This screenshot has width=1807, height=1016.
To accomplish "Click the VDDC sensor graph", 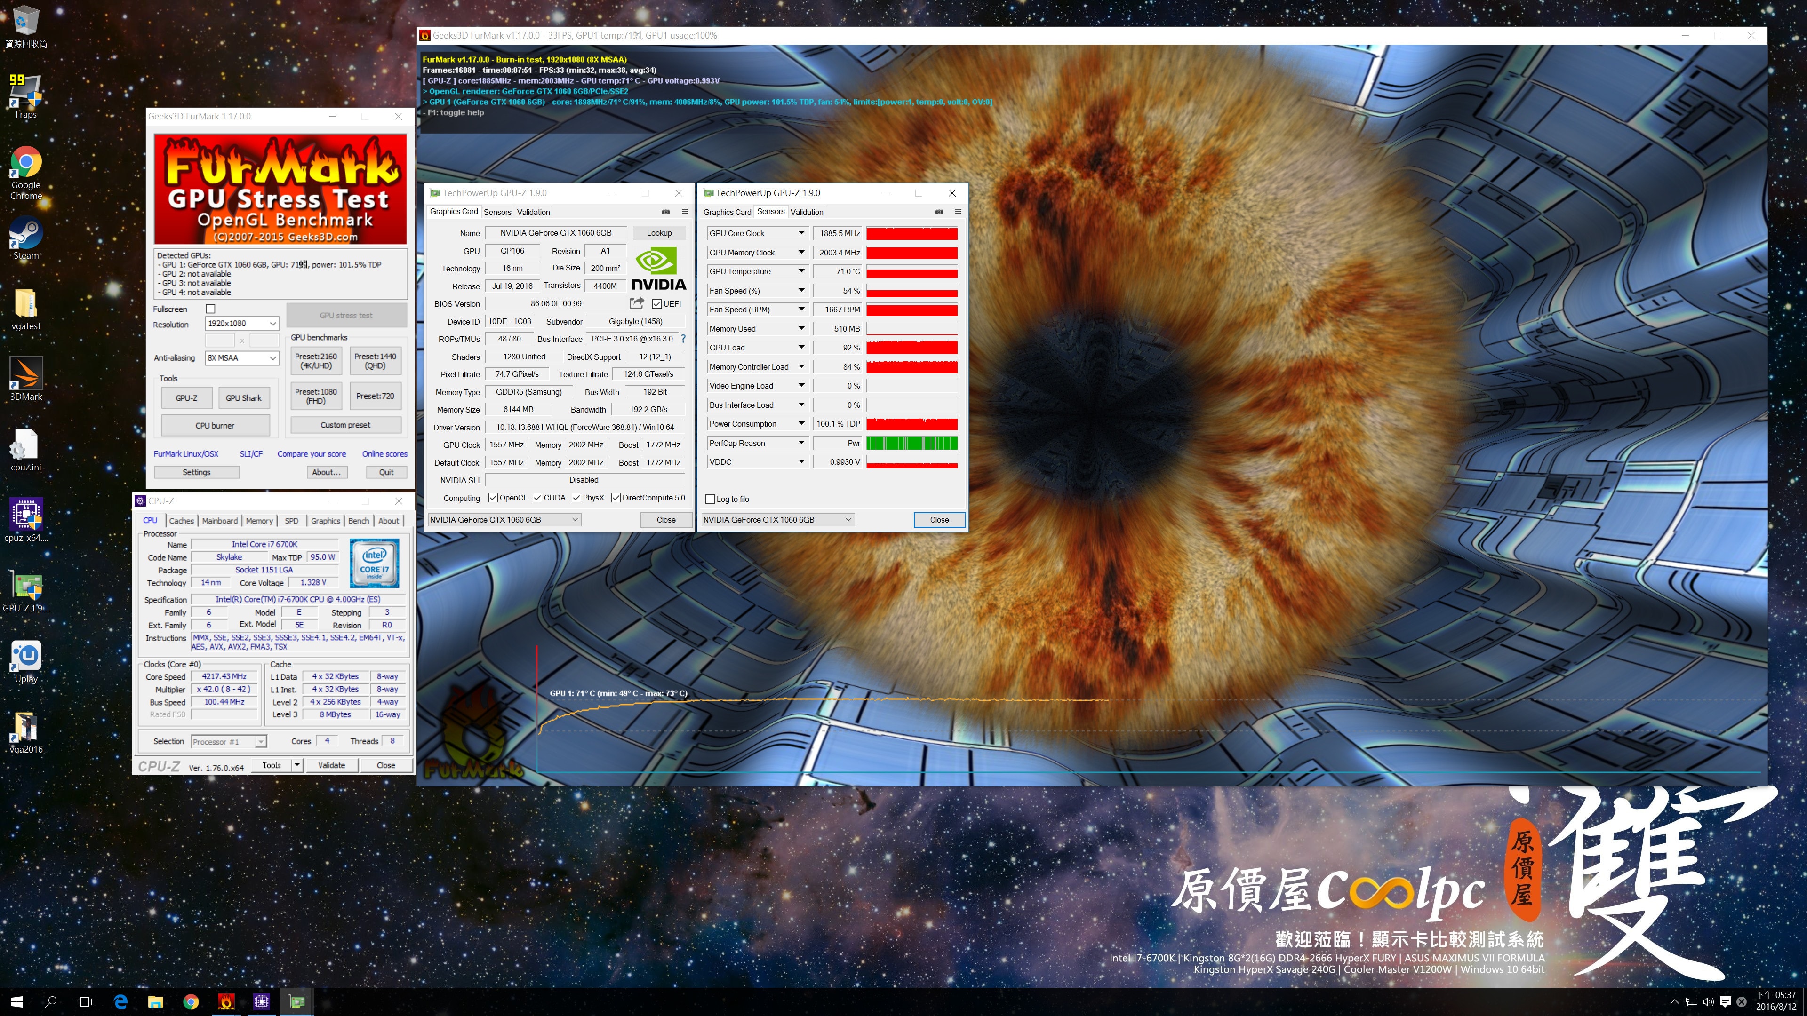I will tap(911, 462).
